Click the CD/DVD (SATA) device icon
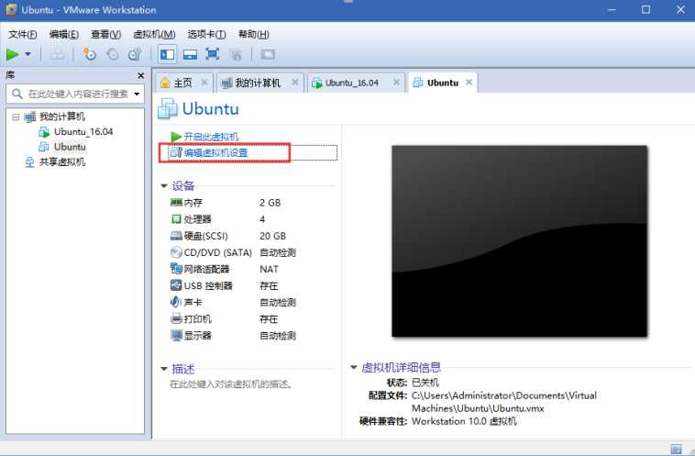The image size is (695, 456). pyautogui.click(x=176, y=252)
